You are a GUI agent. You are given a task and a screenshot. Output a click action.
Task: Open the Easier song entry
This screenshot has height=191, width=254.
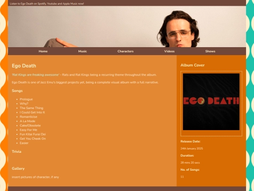pos(24,143)
